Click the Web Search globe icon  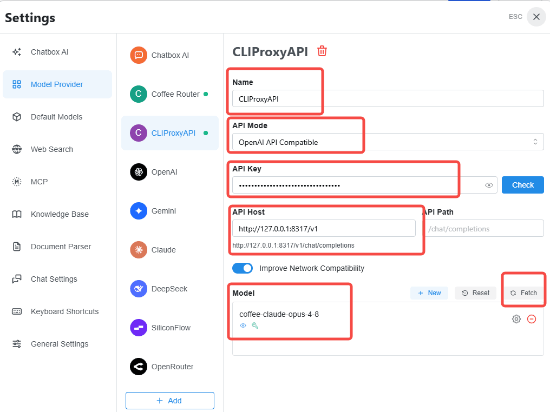click(17, 149)
